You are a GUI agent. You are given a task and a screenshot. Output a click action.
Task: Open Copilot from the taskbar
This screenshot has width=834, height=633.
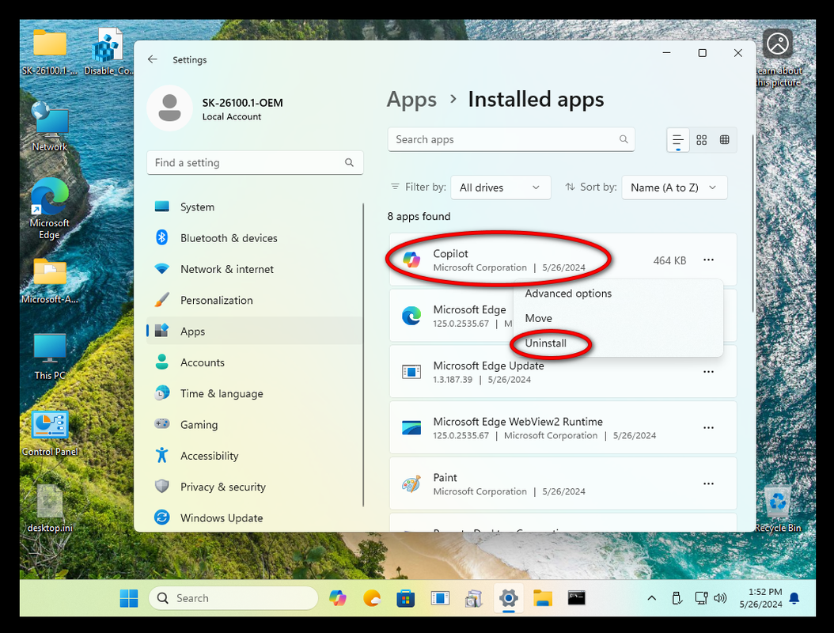tap(337, 598)
